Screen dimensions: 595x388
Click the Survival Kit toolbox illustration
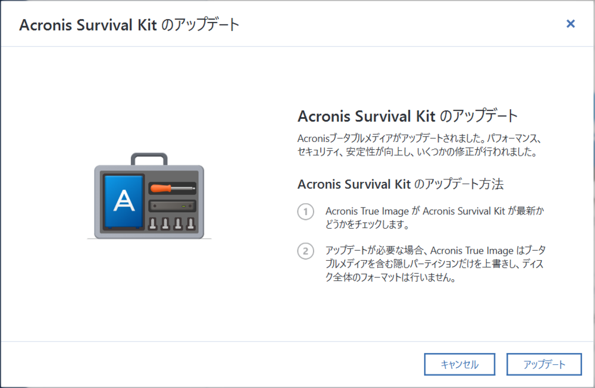click(149, 195)
